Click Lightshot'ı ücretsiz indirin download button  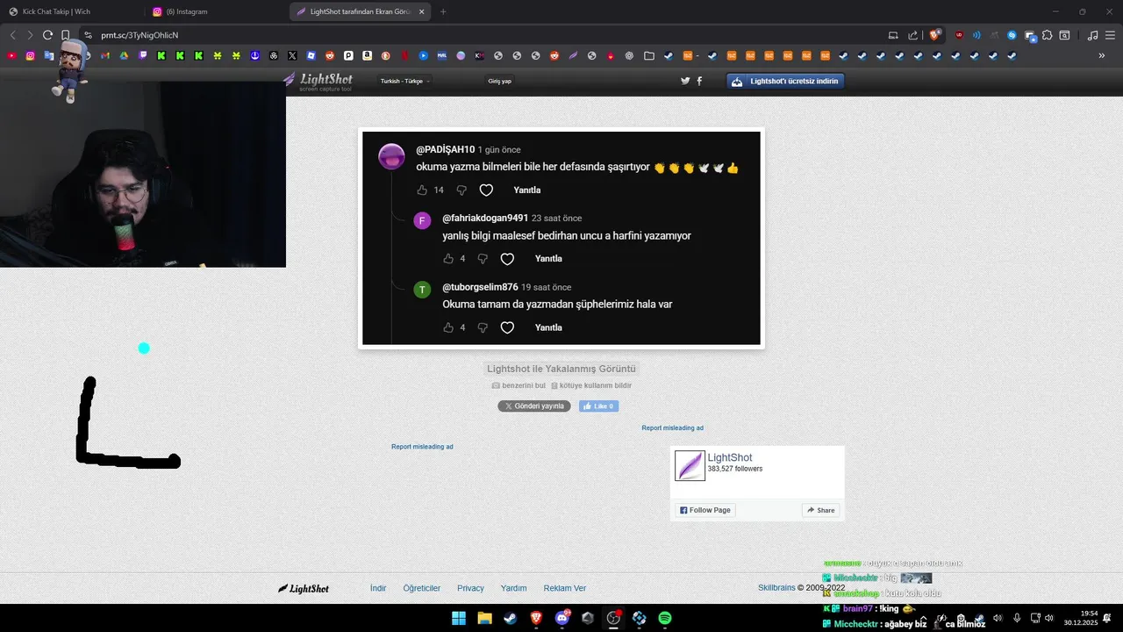coord(785,81)
